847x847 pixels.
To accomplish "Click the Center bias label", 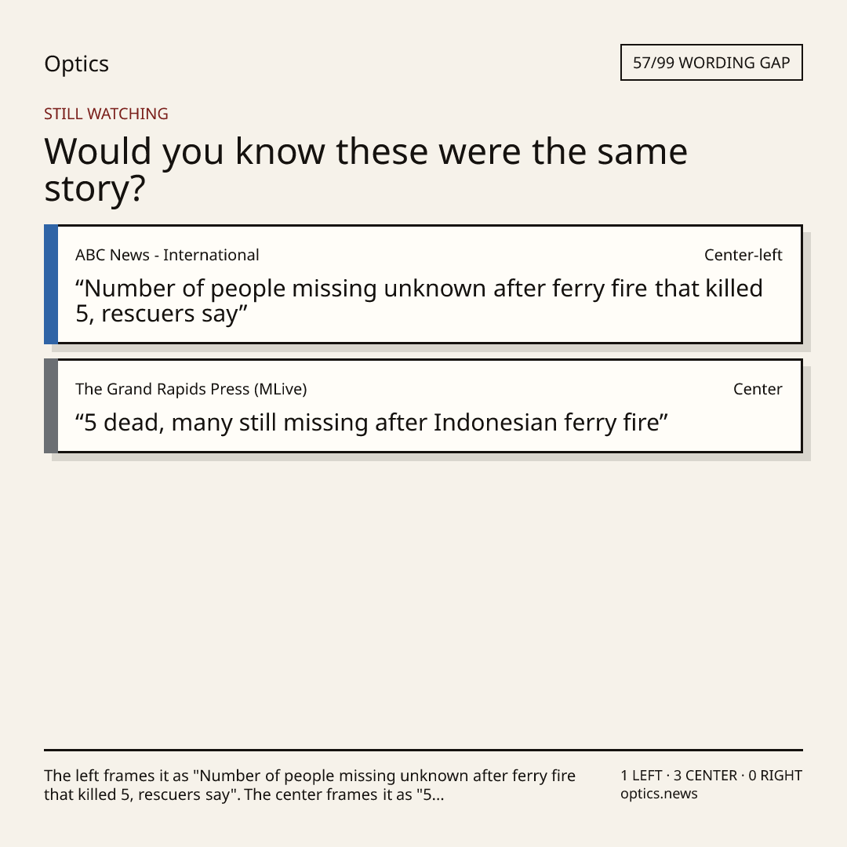I will pyautogui.click(x=758, y=389).
